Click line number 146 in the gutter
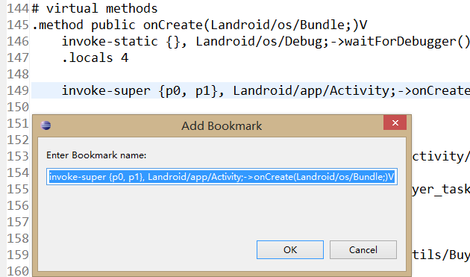This screenshot has width=470, height=277. click(18, 41)
